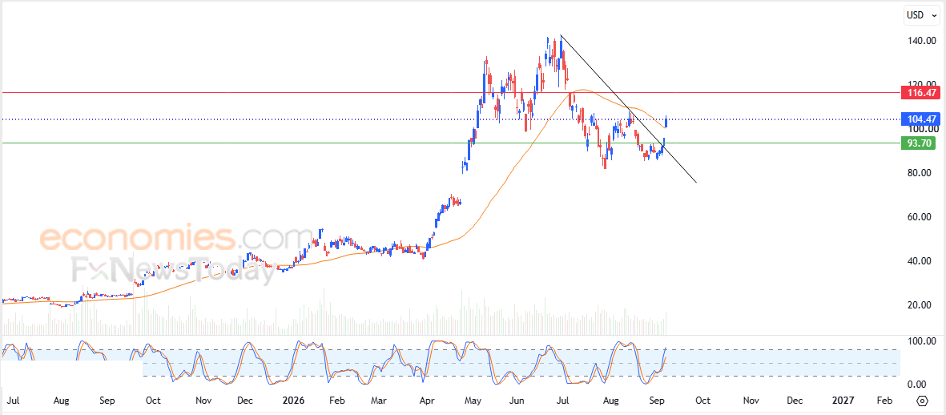Click the Apr label on time axis
The height and width of the screenshot is (415, 946).
point(427,401)
